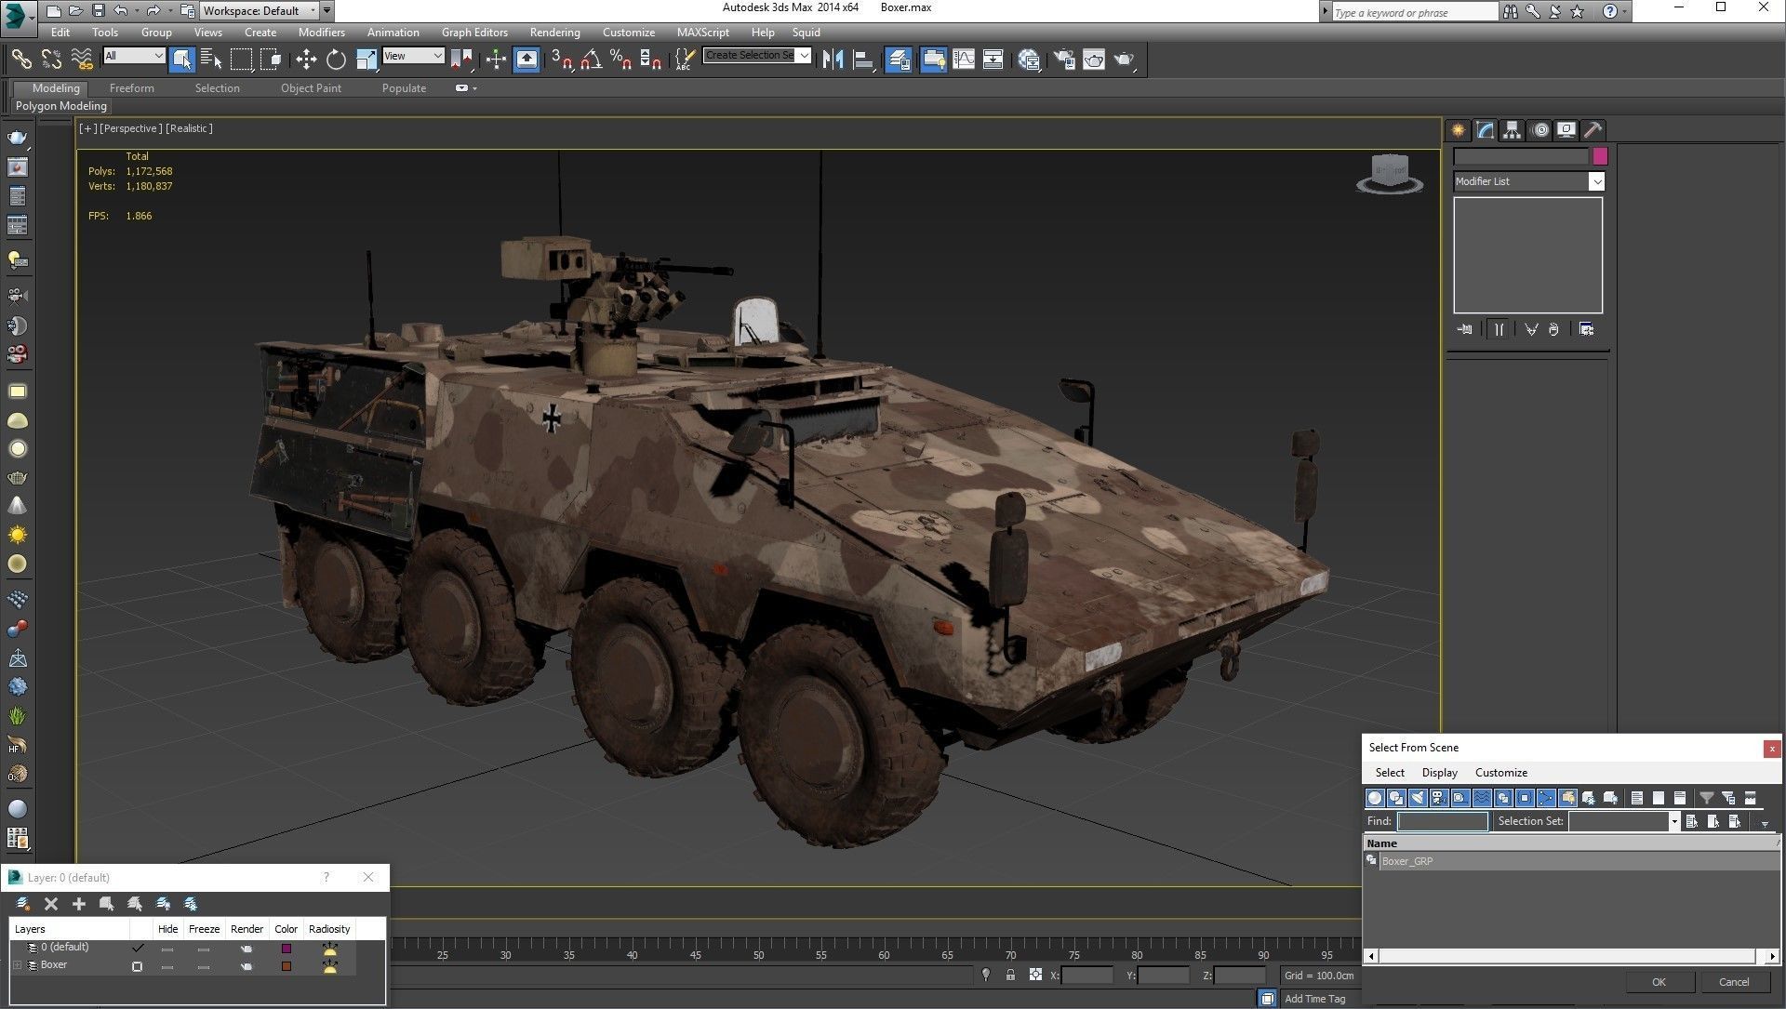Image resolution: width=1786 pixels, height=1009 pixels.
Task: Click the Pin Stack icon
Action: click(1464, 329)
